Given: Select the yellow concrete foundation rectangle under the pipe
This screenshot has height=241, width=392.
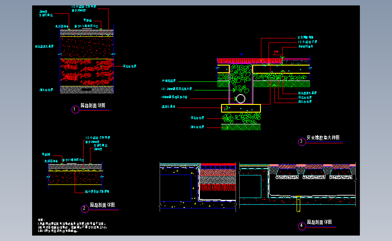Looking at the screenshot, I should 241,108.
